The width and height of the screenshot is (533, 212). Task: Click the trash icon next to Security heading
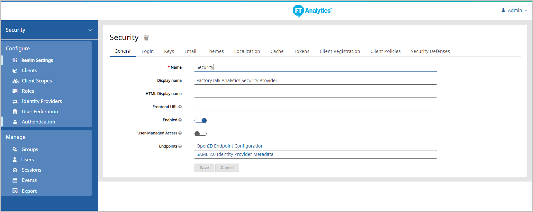(146, 38)
